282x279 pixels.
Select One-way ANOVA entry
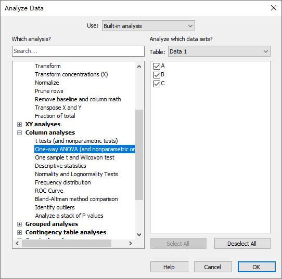coord(84,149)
